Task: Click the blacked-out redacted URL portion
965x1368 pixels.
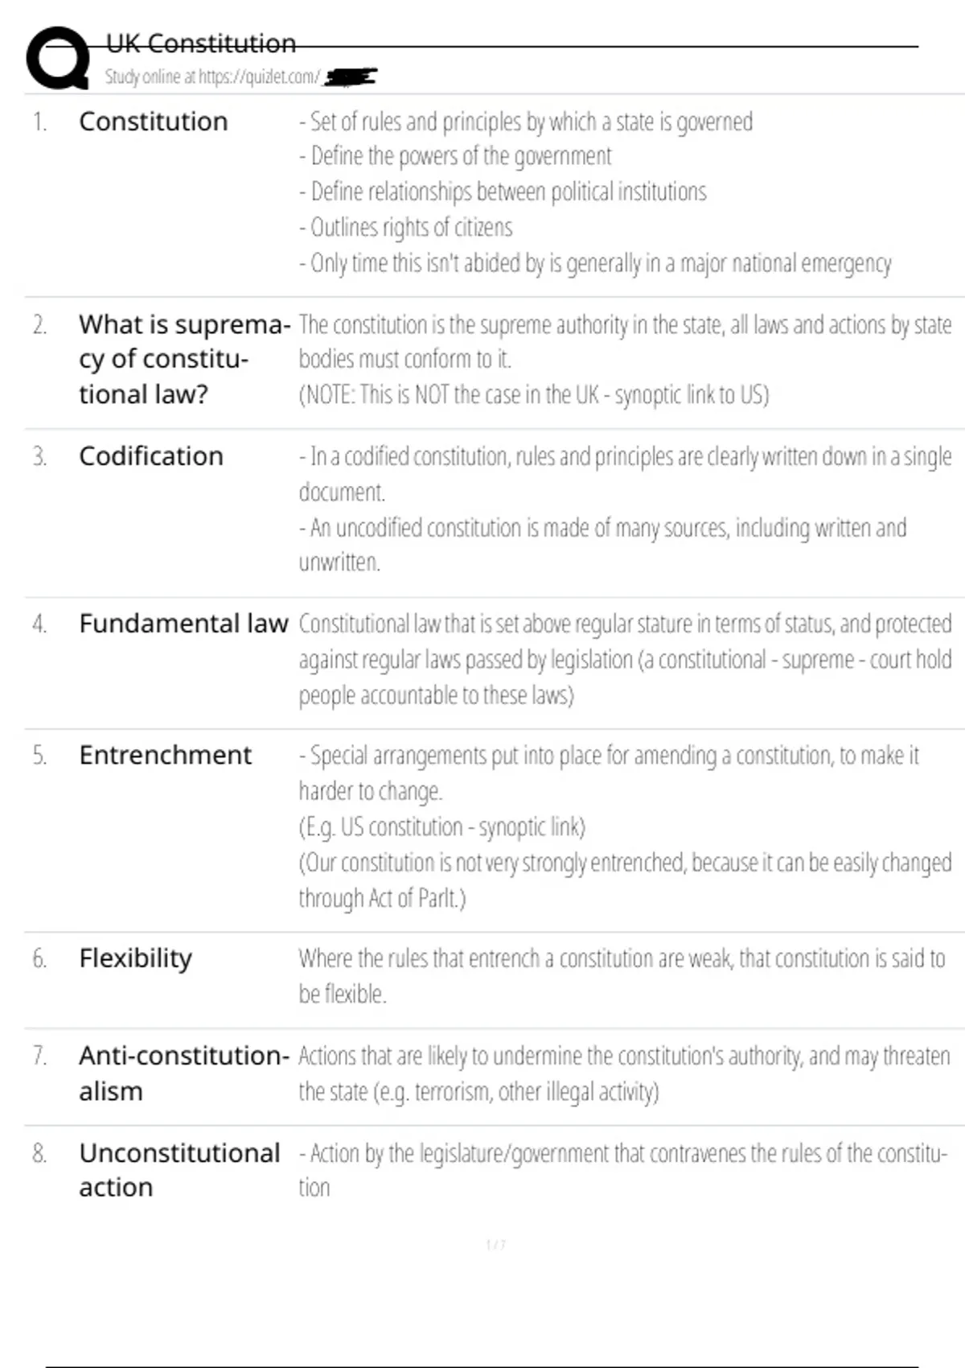Action: click(350, 77)
